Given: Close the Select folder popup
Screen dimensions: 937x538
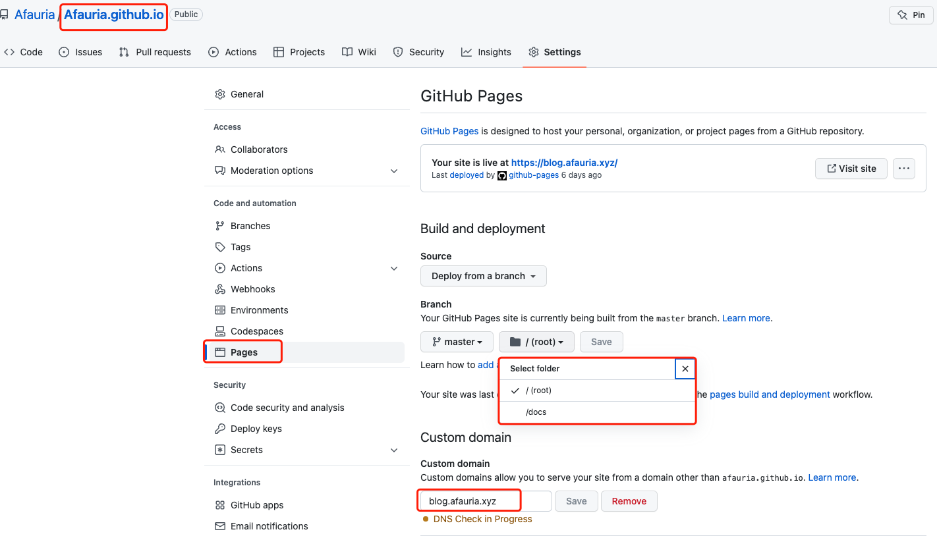Looking at the screenshot, I should click(x=685, y=369).
